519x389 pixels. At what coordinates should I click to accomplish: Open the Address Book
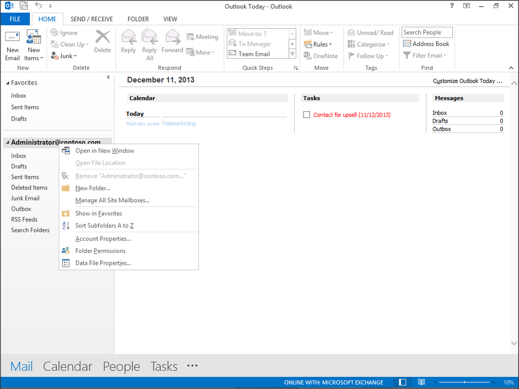coord(426,44)
